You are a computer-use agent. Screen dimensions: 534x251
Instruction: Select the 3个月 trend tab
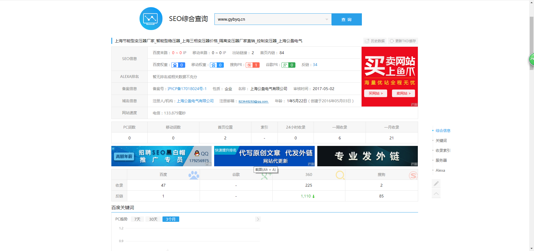point(171,219)
